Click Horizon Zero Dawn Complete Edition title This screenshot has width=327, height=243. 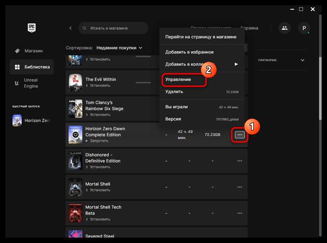coord(105,132)
